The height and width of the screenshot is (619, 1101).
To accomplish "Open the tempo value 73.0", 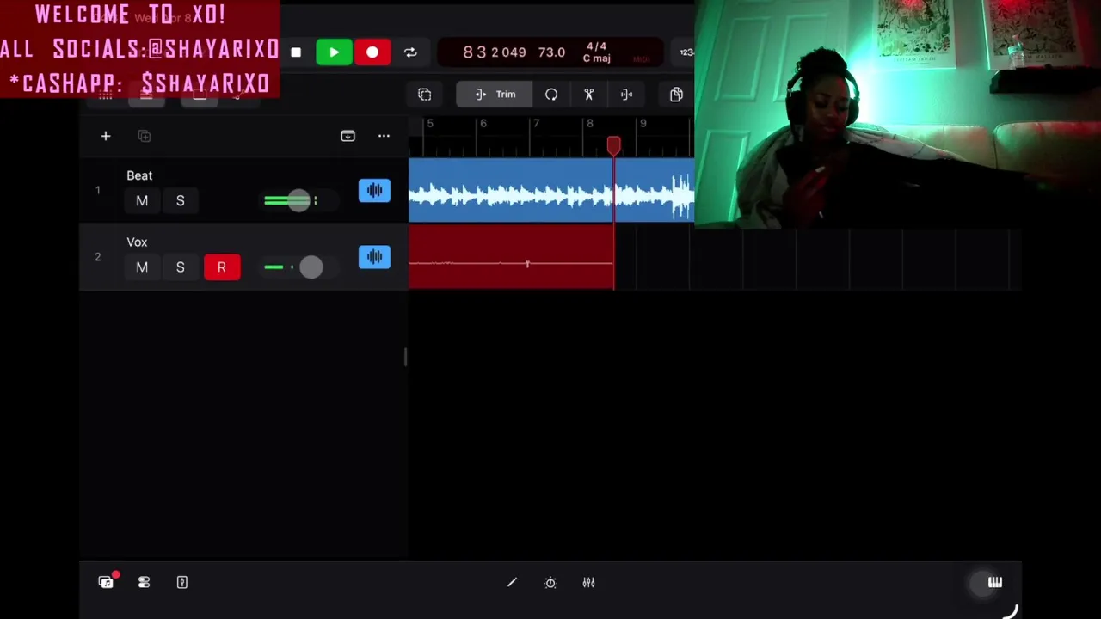I will pos(551,52).
